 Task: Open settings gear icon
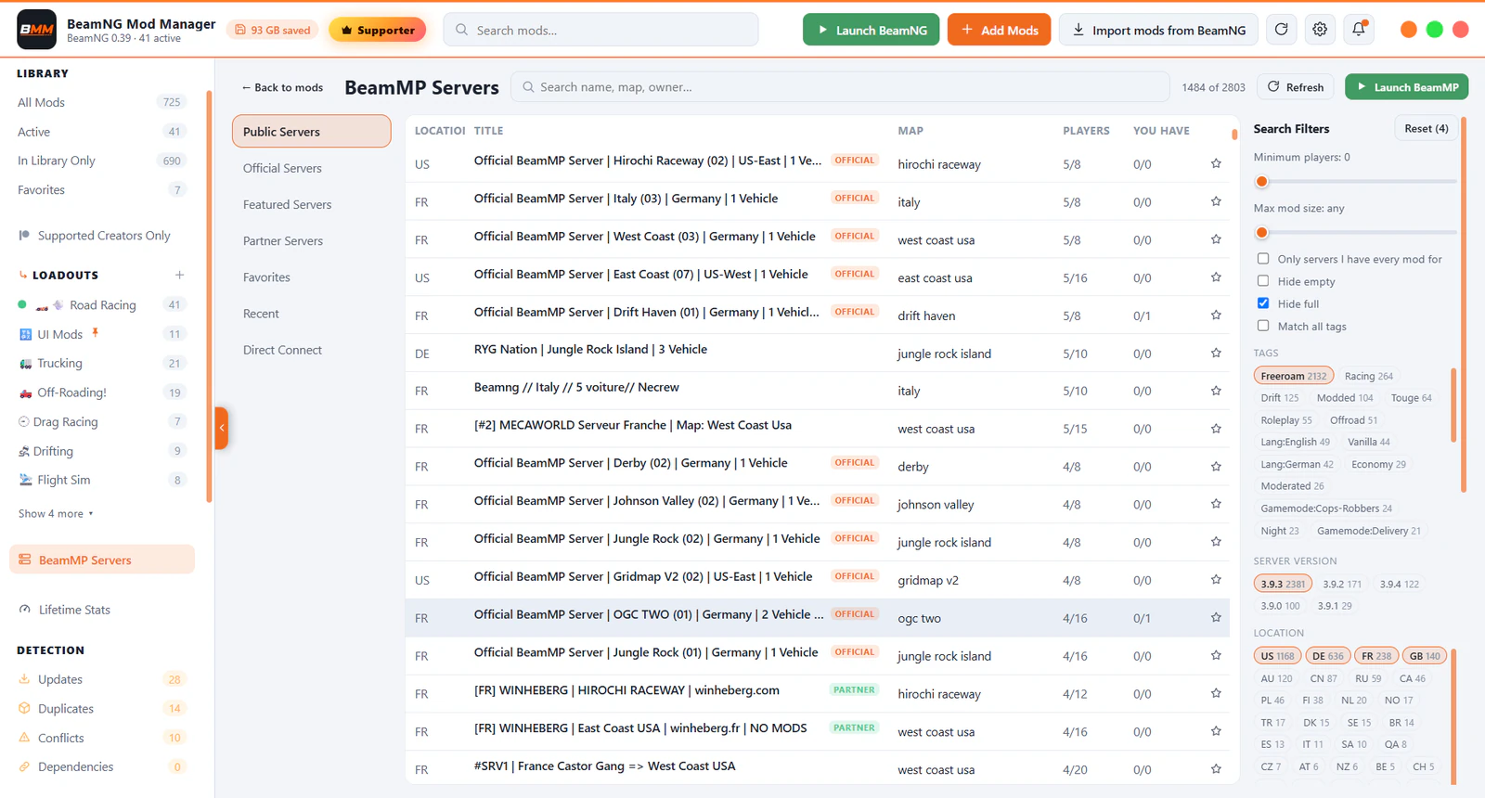point(1320,30)
